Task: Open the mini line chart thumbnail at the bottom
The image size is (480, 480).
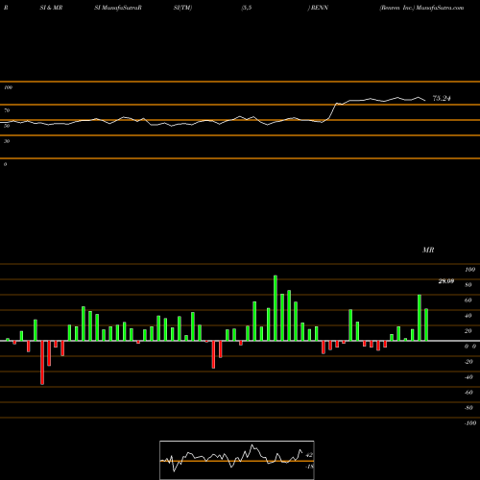Action: (237, 460)
